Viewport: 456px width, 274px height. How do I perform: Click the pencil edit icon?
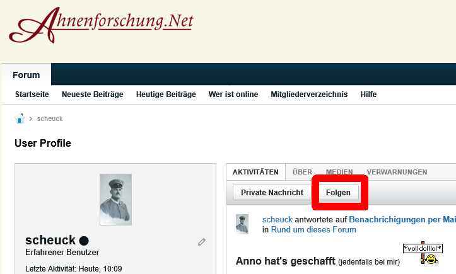202,242
